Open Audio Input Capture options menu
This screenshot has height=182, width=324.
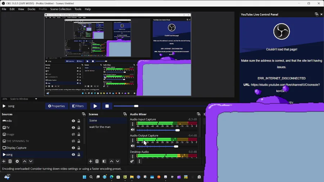[132, 124]
